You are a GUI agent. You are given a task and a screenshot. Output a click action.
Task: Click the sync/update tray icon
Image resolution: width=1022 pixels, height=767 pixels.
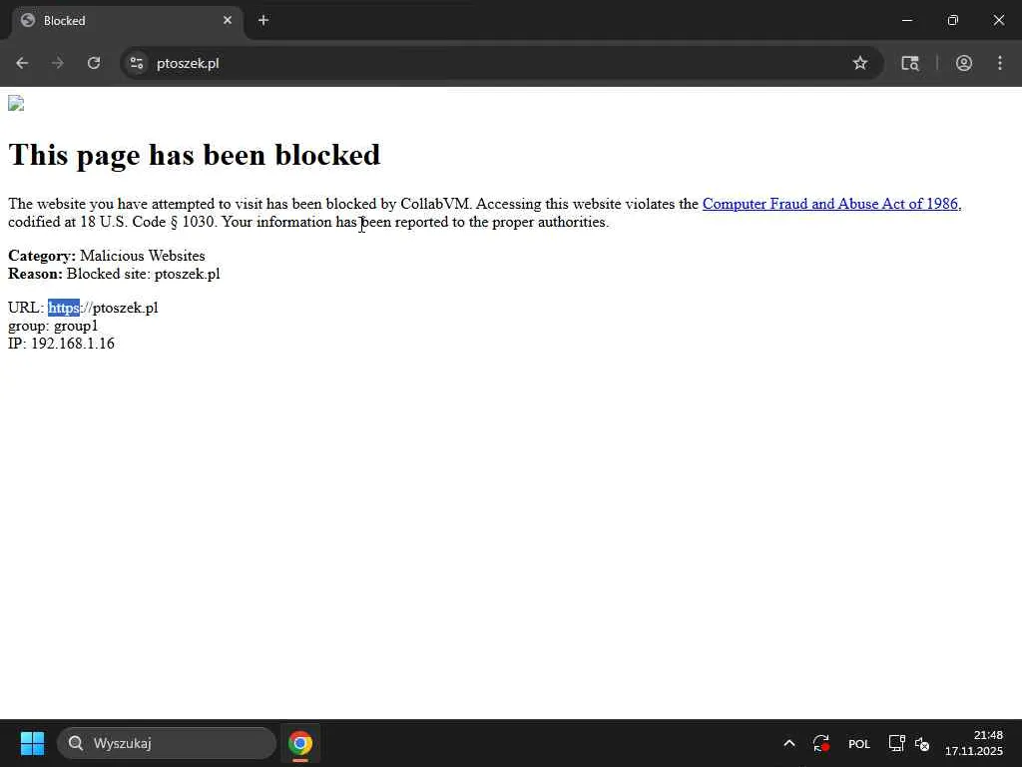821,743
